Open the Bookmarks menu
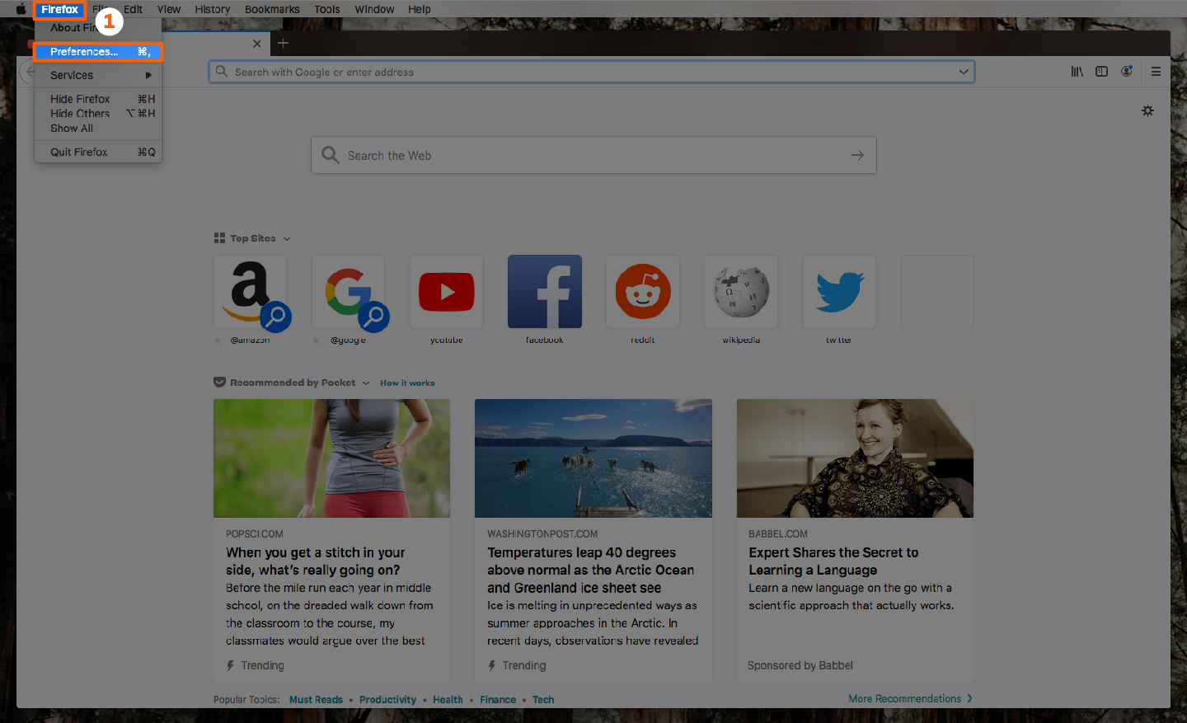 (272, 9)
